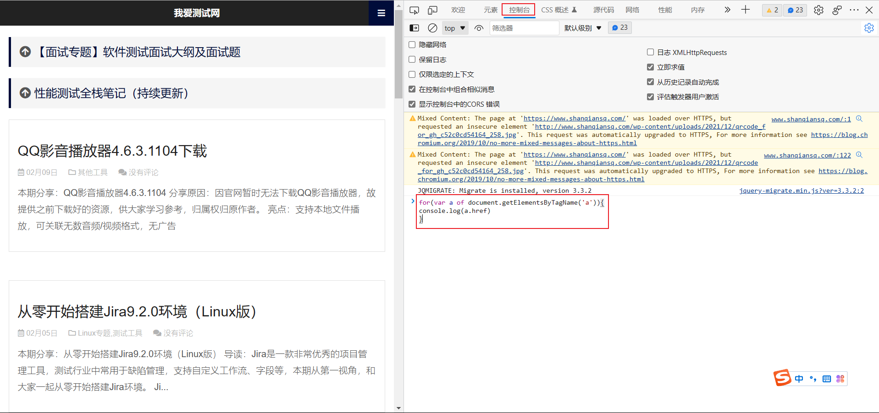Expand the console input prompt arrow
The width and height of the screenshot is (879, 413).
click(413, 201)
